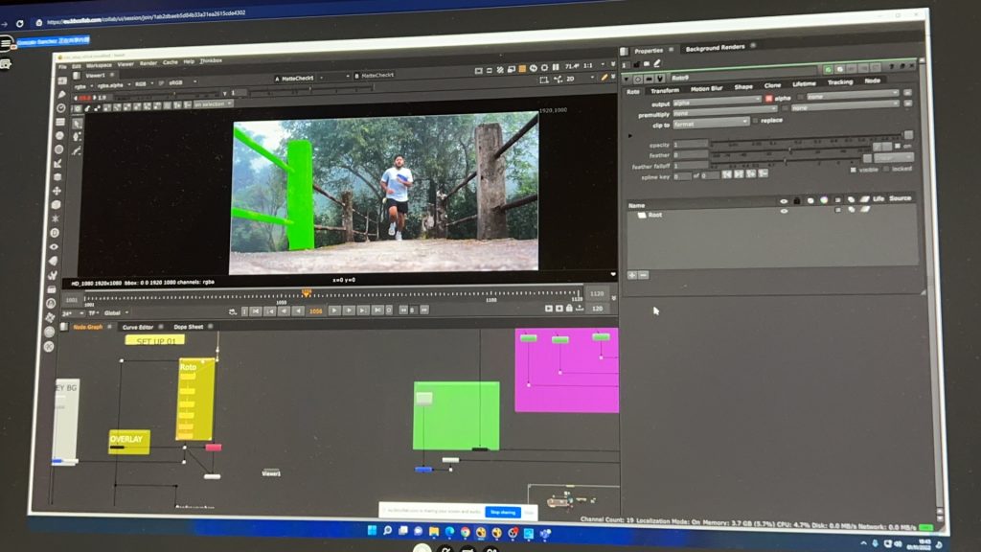This screenshot has width=981, height=552.
Task: Click the feather slider track
Action: pos(788,151)
